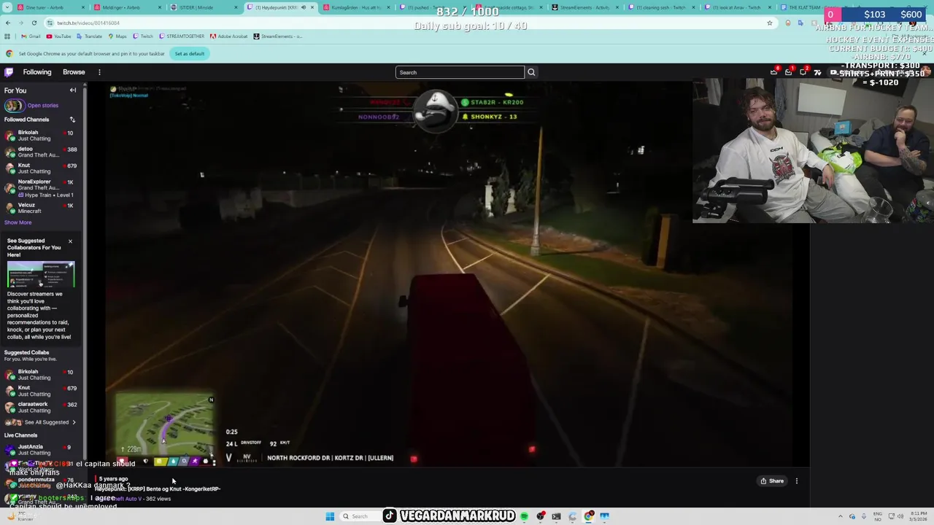This screenshot has width=934, height=525.
Task: Switch to the look at Arrav tab
Action: point(737,7)
